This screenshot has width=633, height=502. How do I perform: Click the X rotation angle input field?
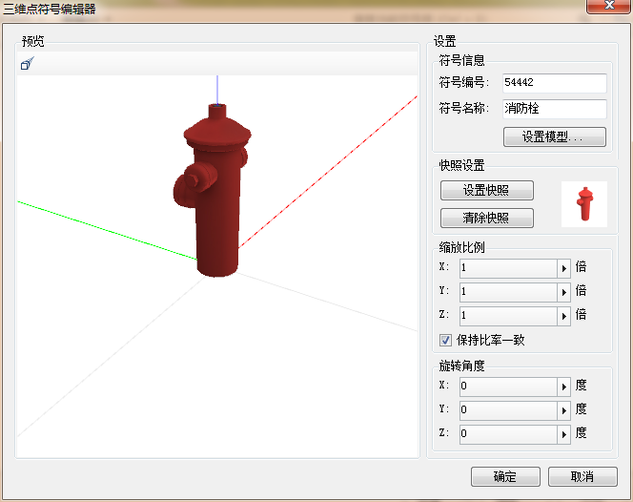pyautogui.click(x=509, y=387)
